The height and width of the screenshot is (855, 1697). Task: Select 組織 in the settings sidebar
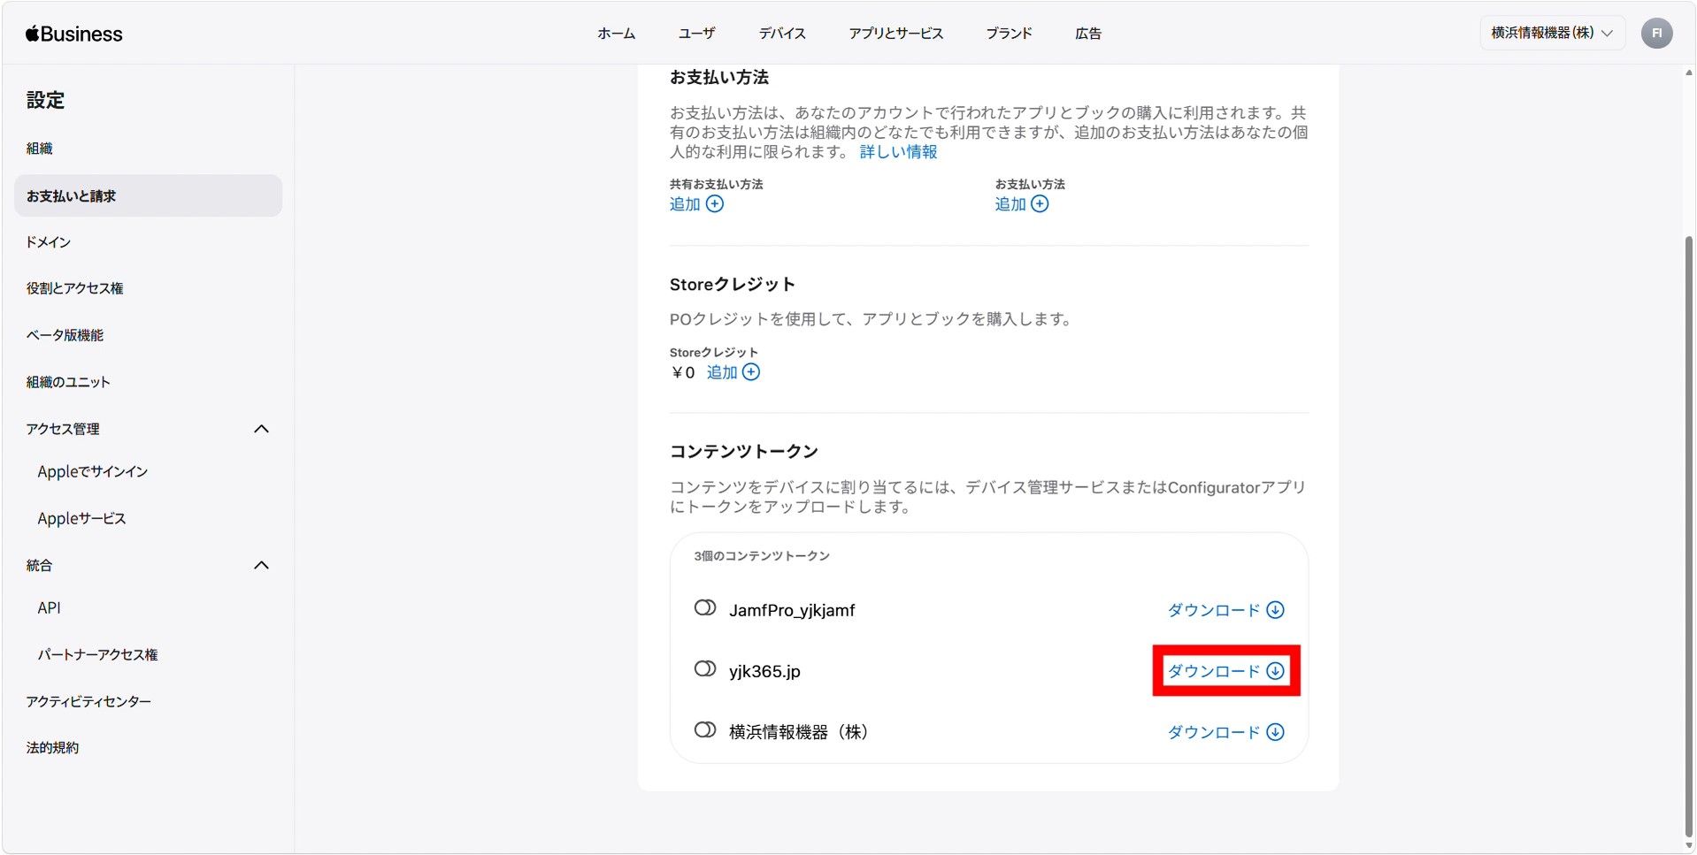[x=40, y=149]
